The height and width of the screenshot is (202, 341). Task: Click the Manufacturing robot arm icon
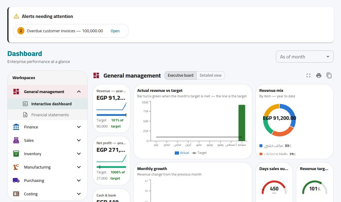[x=16, y=167]
